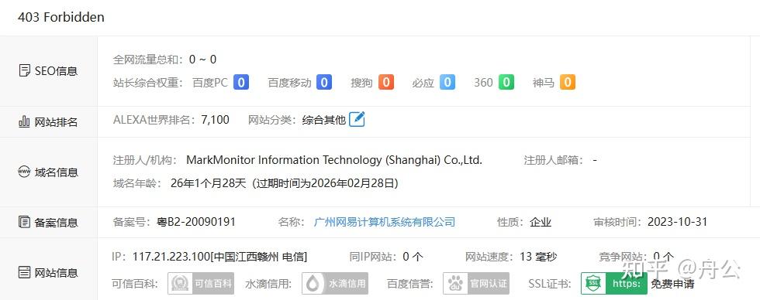The image size is (760, 300).
Task: Click the 综合其他 category text
Action: pos(324,119)
